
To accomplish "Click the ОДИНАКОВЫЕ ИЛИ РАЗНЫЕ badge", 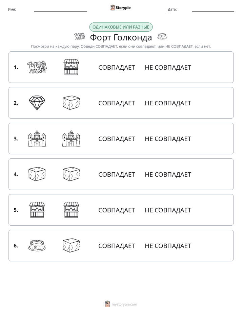I will coord(121,27).
